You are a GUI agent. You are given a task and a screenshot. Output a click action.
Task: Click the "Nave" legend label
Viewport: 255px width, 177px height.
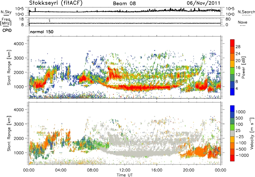pos(243,22)
